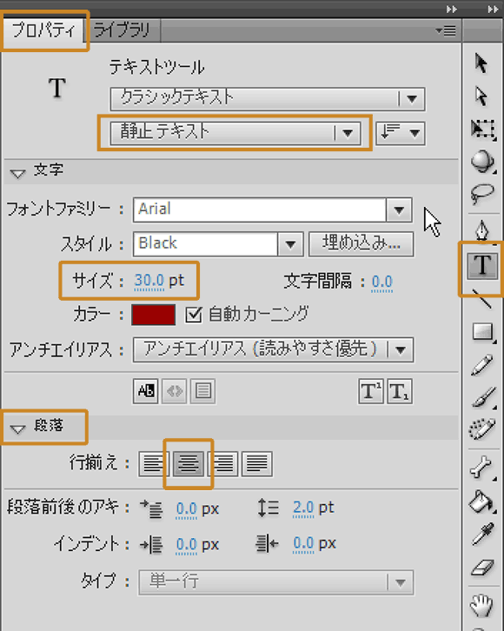Viewport: 504px width, 631px height.
Task: Collapse the 文字 section
Action: [17, 174]
